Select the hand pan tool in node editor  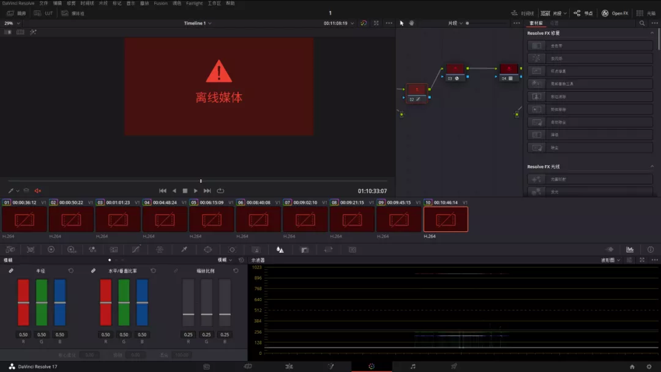[x=412, y=23]
